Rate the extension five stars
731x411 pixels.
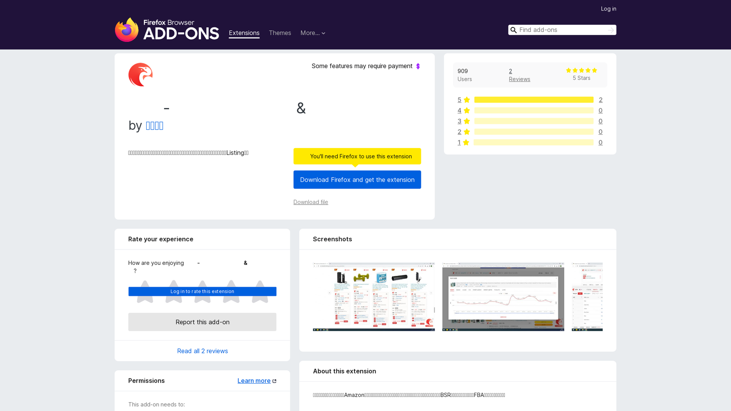pos(260,291)
